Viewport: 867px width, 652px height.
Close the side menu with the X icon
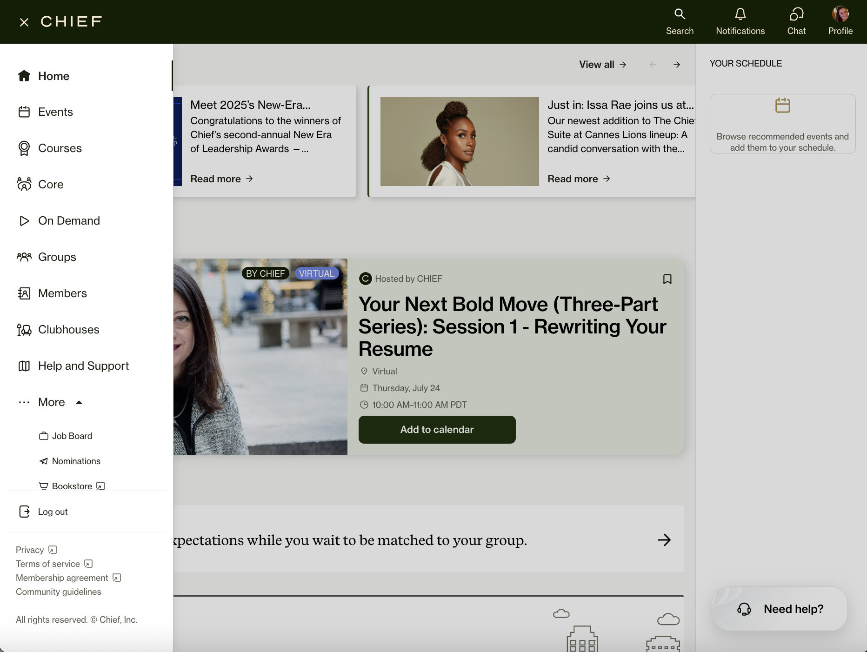click(24, 22)
